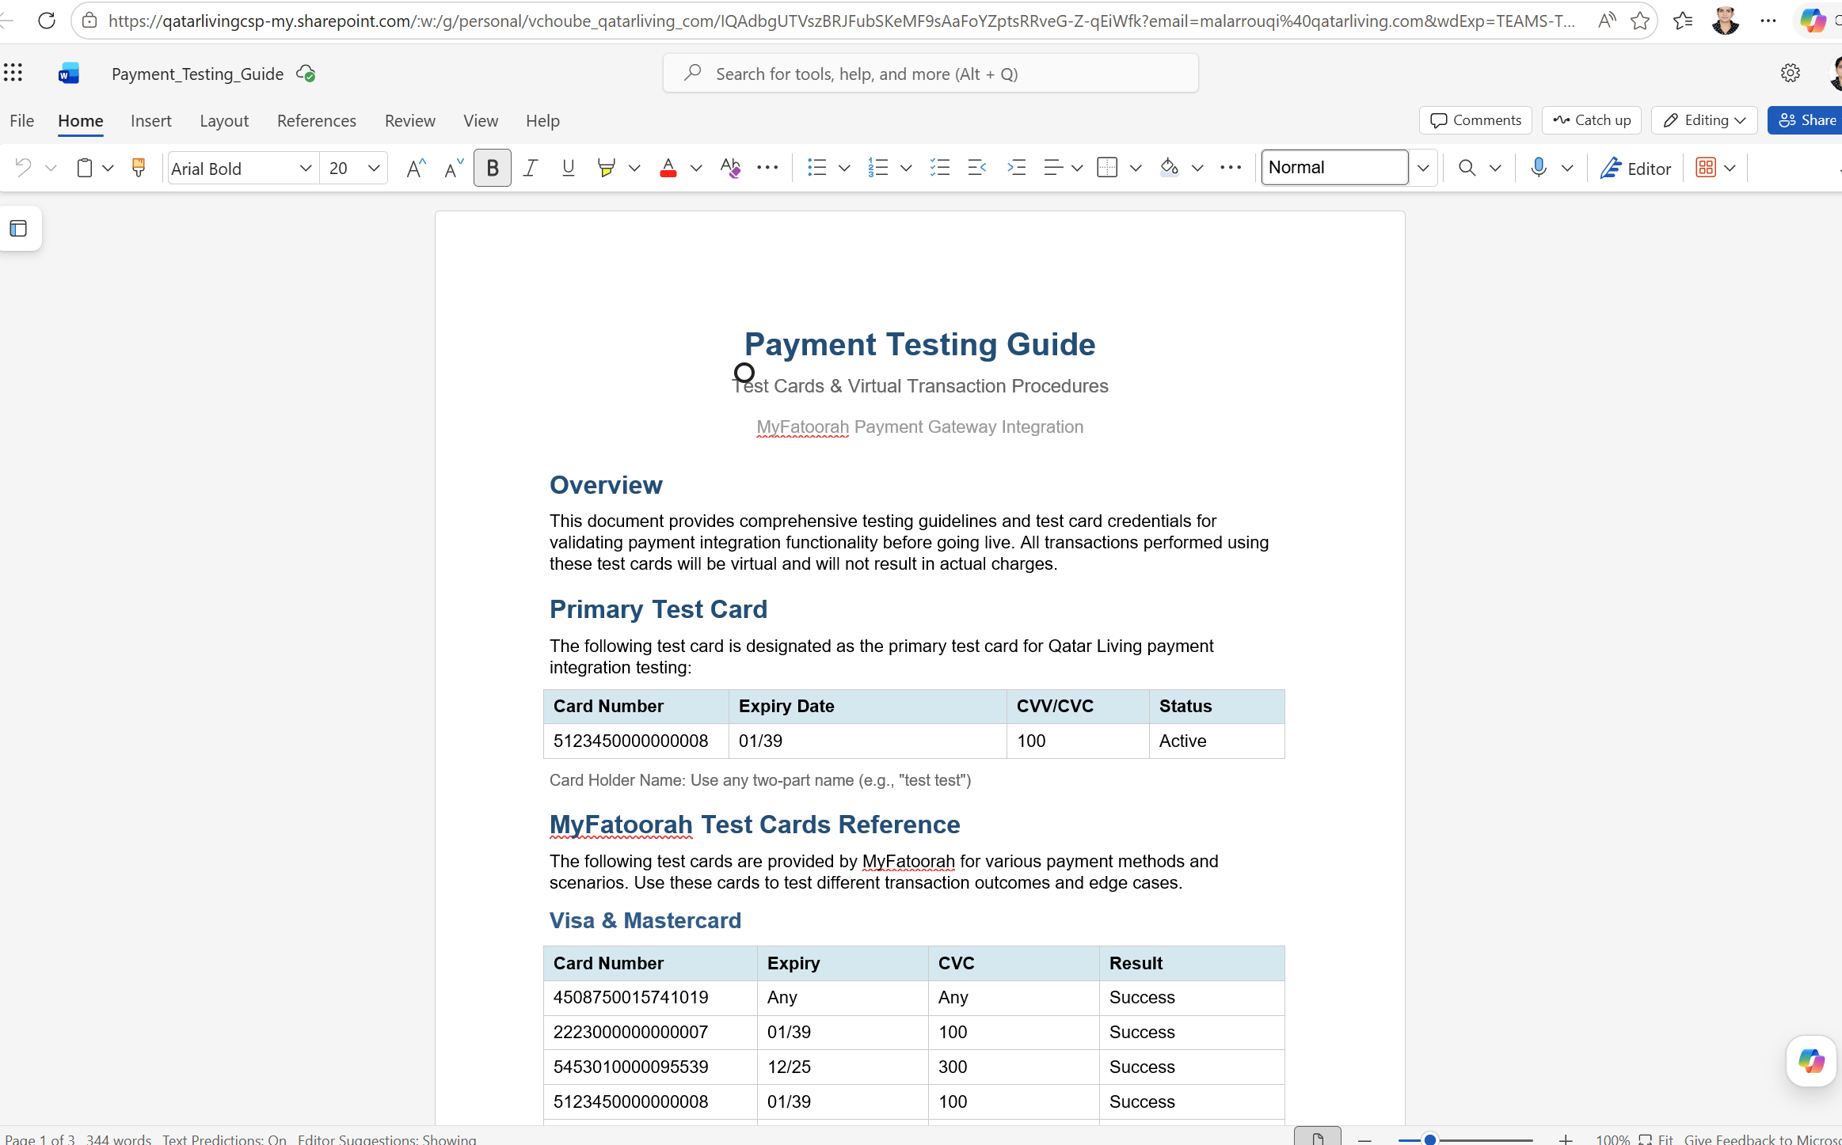Open the Comments pane

(x=1476, y=120)
